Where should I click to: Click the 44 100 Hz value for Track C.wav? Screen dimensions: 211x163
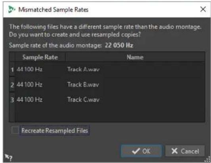pyautogui.click(x=29, y=100)
